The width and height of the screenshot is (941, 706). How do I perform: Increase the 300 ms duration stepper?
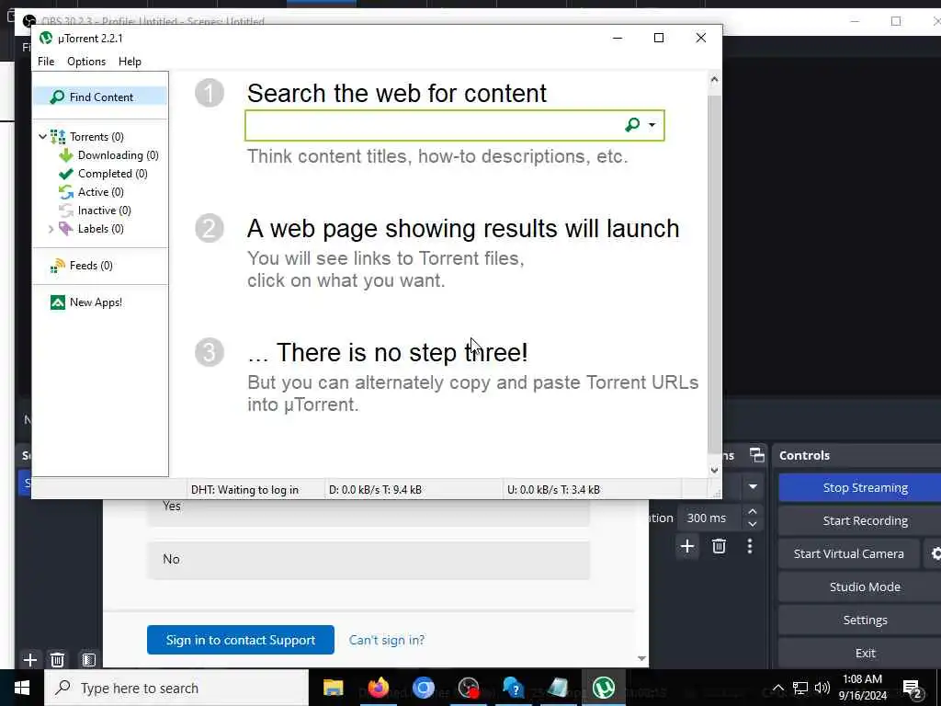[753, 511]
